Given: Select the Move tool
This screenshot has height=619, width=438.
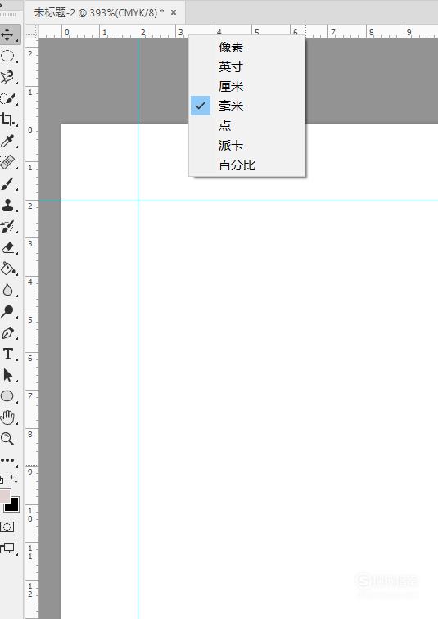Looking at the screenshot, I should pos(8,34).
